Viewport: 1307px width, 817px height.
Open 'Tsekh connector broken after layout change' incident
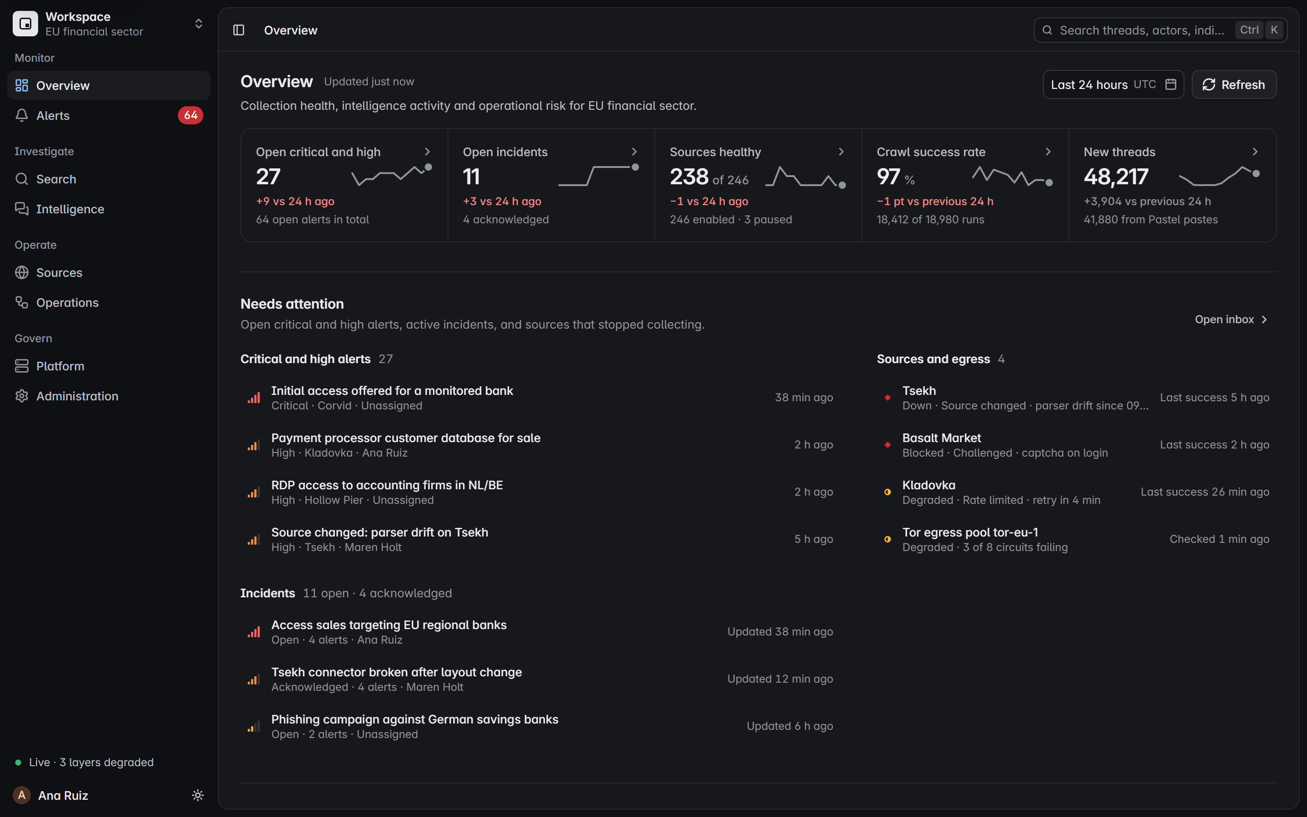click(x=537, y=679)
